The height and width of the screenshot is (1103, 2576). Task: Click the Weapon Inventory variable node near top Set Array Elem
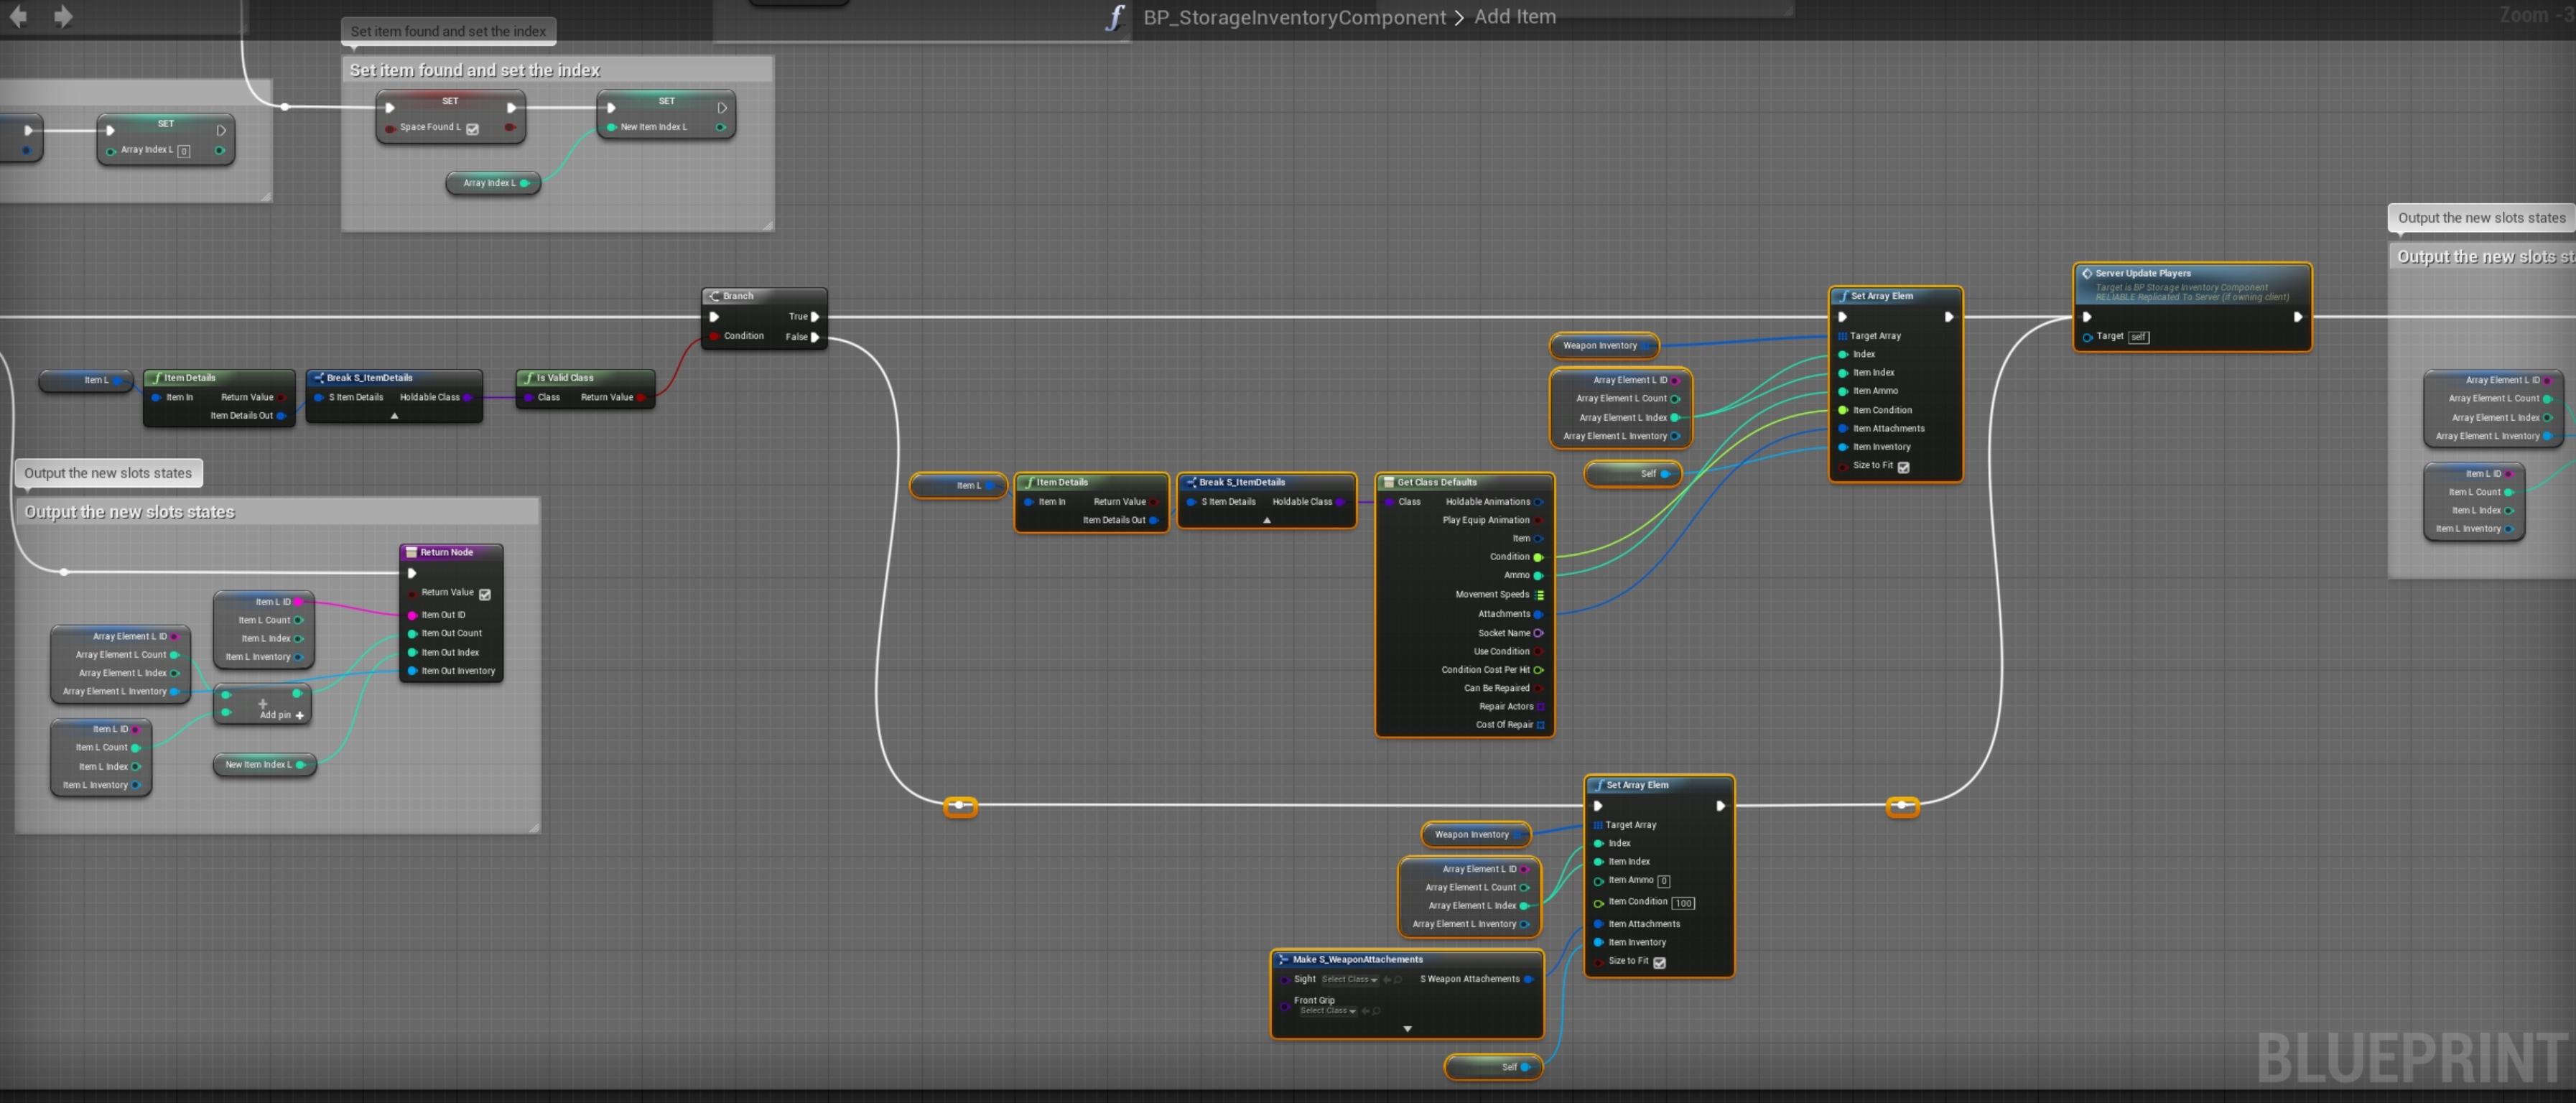tap(1600, 346)
